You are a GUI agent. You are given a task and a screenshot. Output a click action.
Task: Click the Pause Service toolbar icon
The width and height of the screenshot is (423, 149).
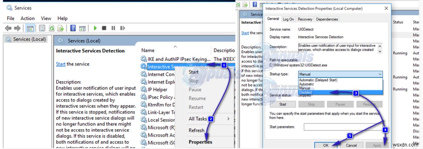coord(113,28)
